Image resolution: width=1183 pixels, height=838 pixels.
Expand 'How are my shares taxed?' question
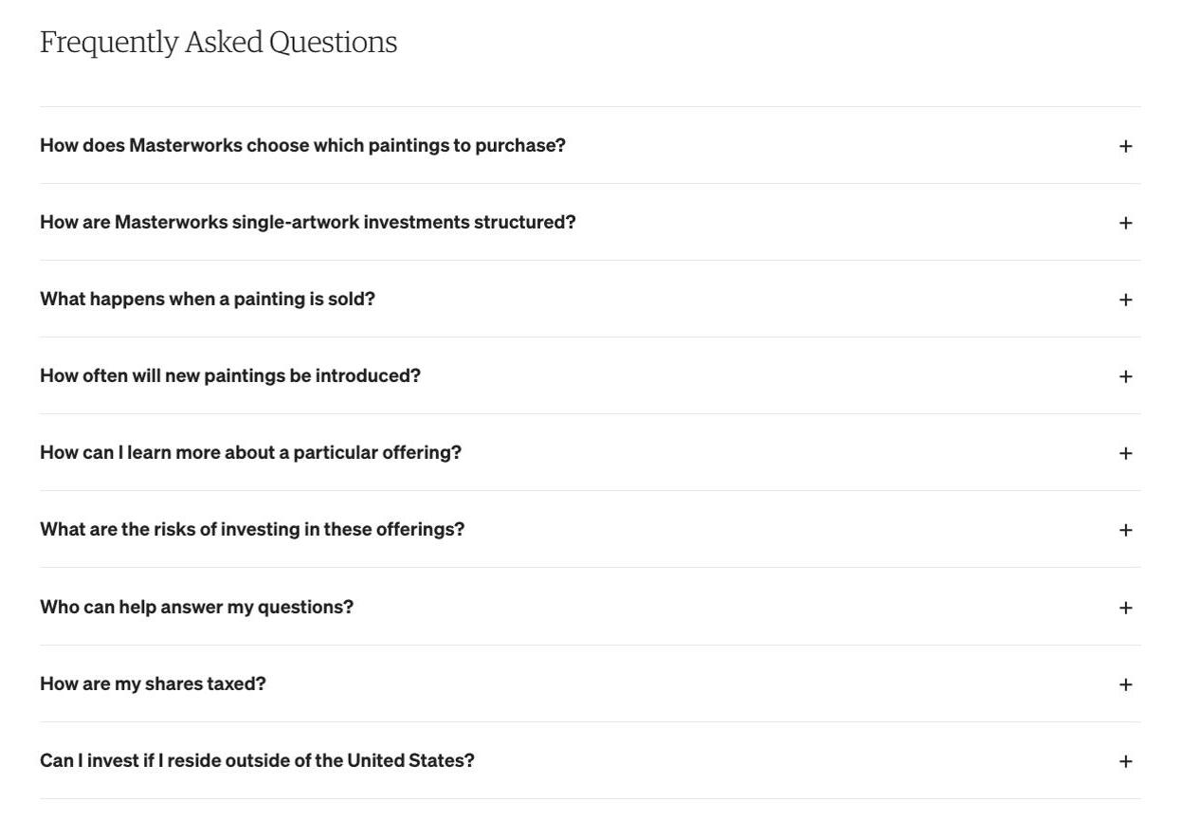[x=153, y=683]
